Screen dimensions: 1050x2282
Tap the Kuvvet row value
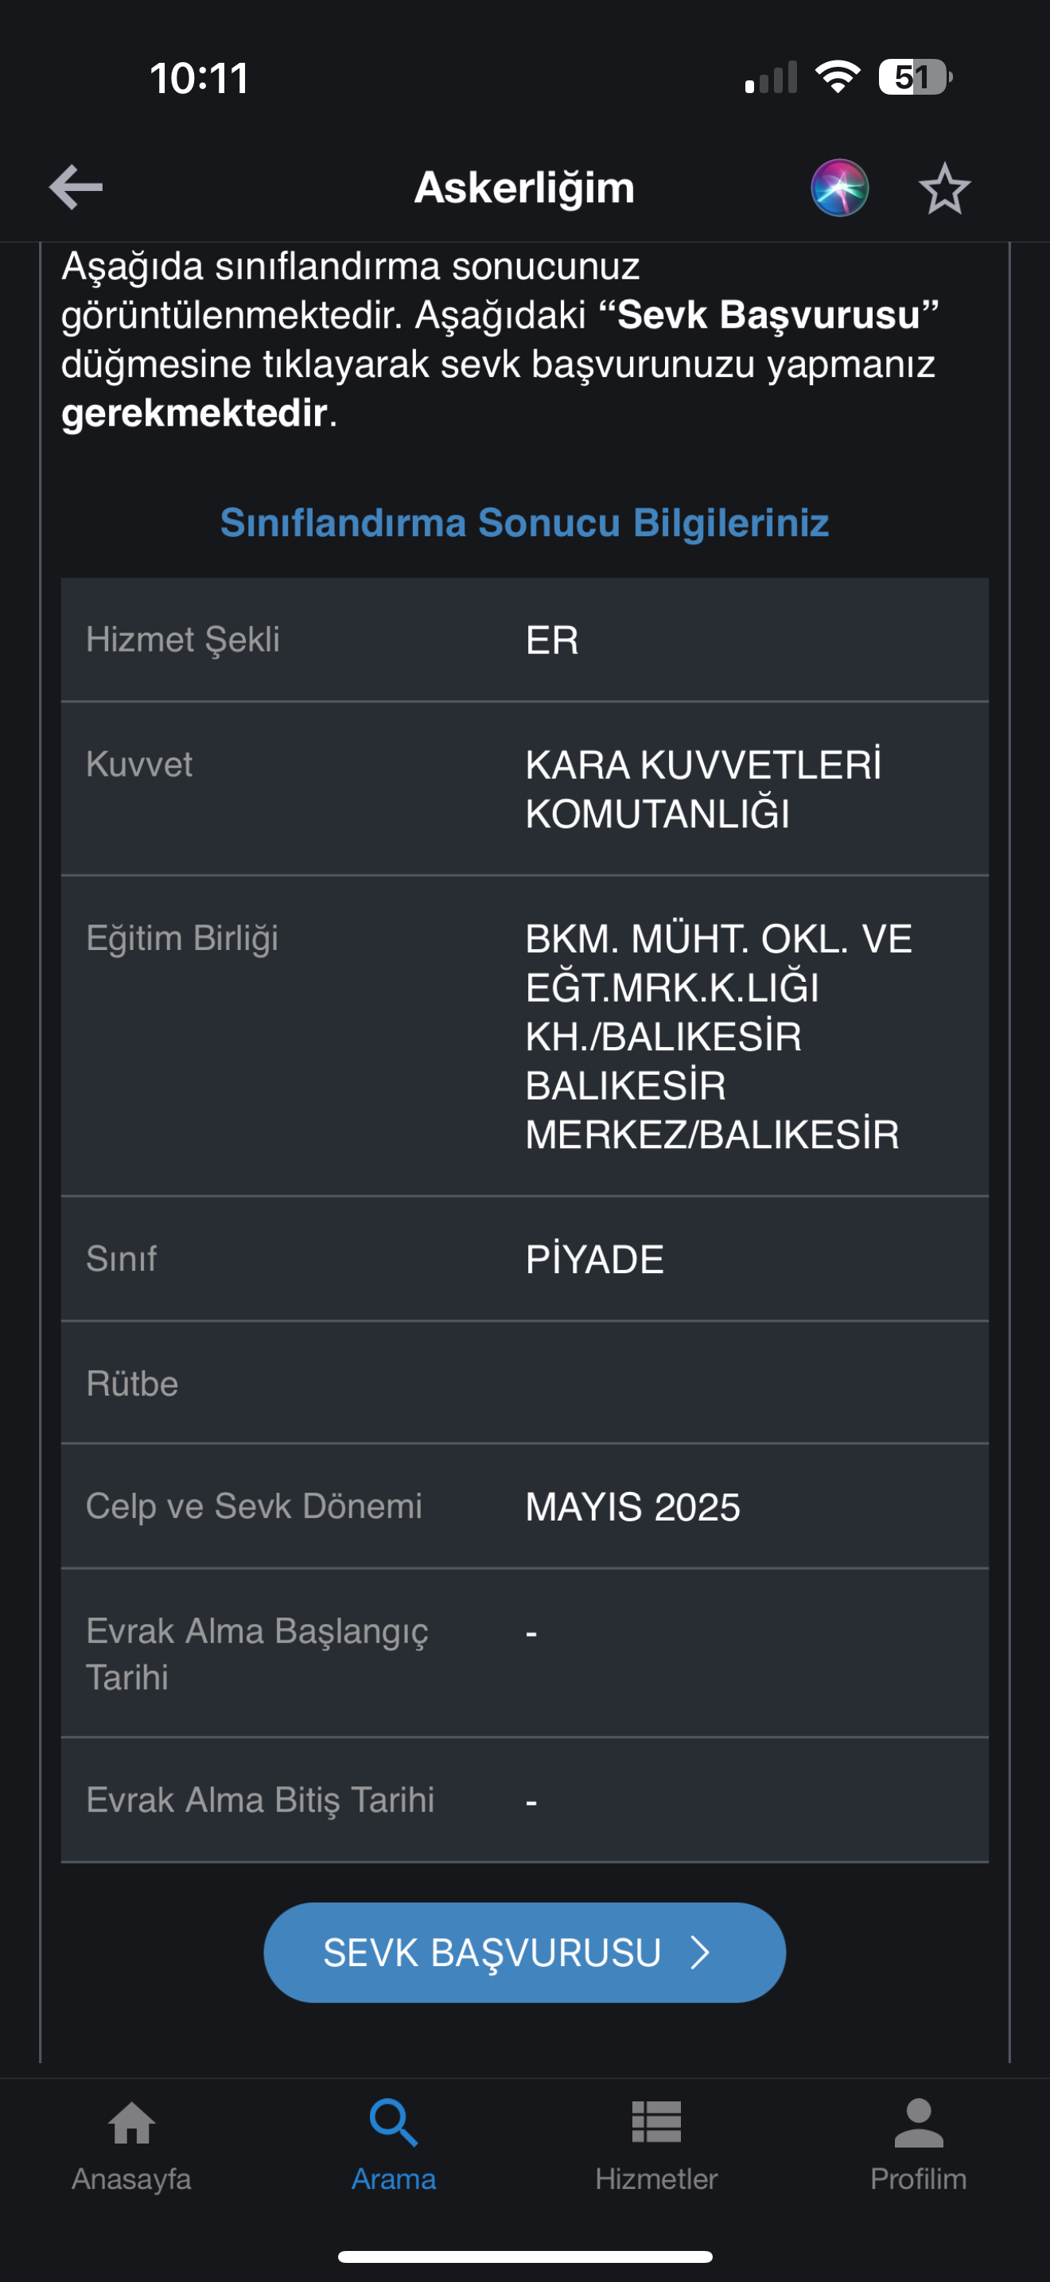pos(703,789)
